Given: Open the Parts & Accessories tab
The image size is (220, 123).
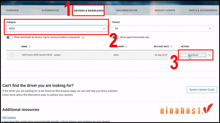Looking at the screenshot, I should pyautogui.click(x=203, y=10).
